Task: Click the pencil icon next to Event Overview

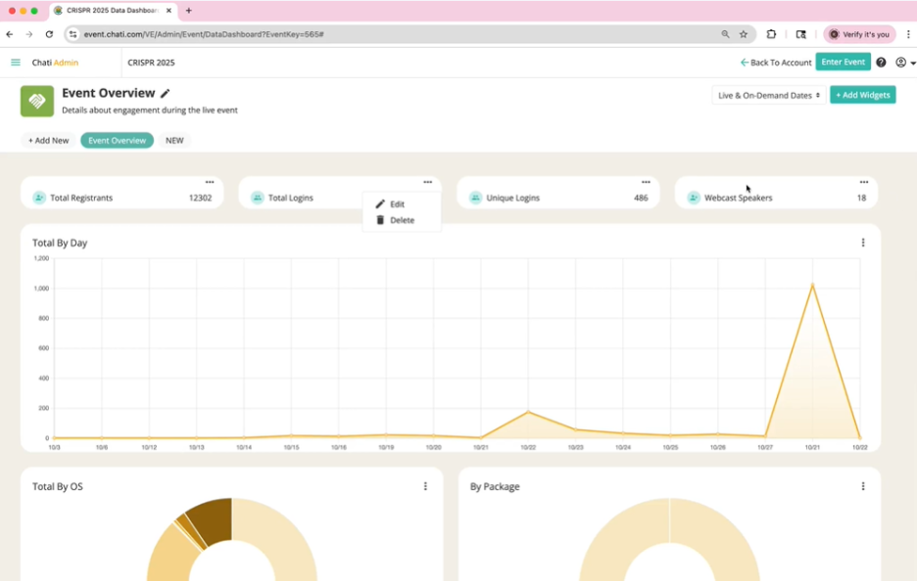Action: tap(166, 94)
